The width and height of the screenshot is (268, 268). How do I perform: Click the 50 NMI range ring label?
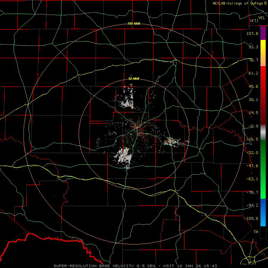(x=134, y=79)
